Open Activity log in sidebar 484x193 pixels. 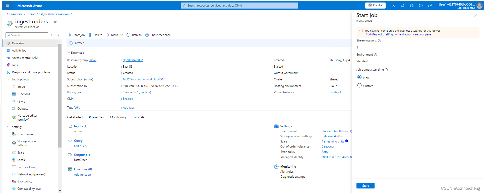(19, 51)
